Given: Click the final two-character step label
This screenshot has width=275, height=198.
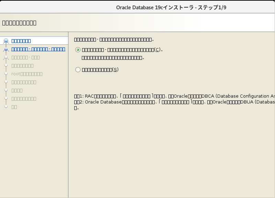Looking at the screenshot, I should tap(14, 107).
